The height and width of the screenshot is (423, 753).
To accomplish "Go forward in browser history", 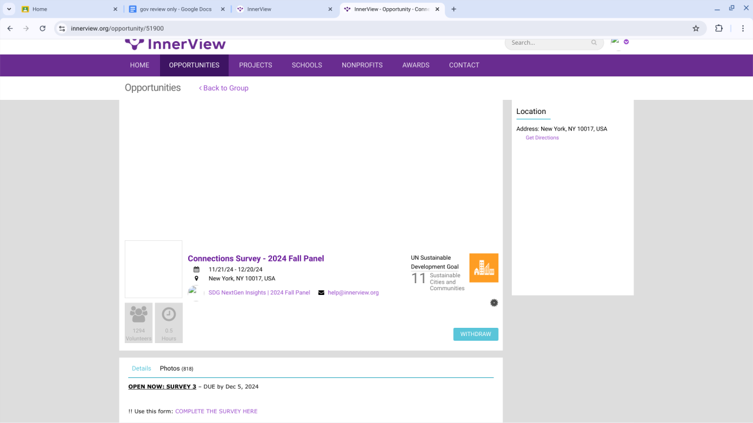I will [26, 28].
